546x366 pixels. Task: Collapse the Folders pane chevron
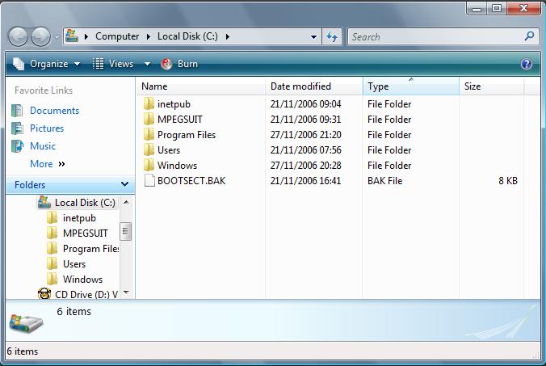pos(124,184)
